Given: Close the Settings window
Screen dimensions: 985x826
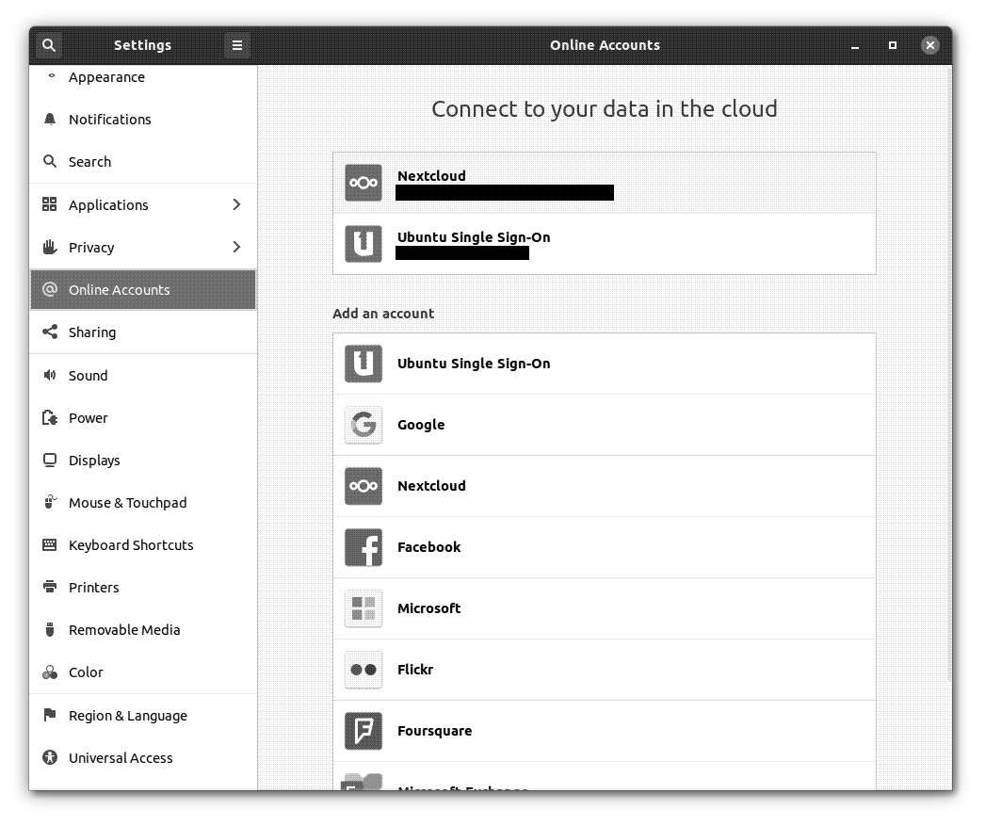Looking at the screenshot, I should [x=929, y=45].
